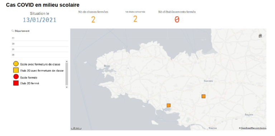Click the legend panel scrollbar thumb
The height and width of the screenshot is (136, 275).
(x=67, y=74)
